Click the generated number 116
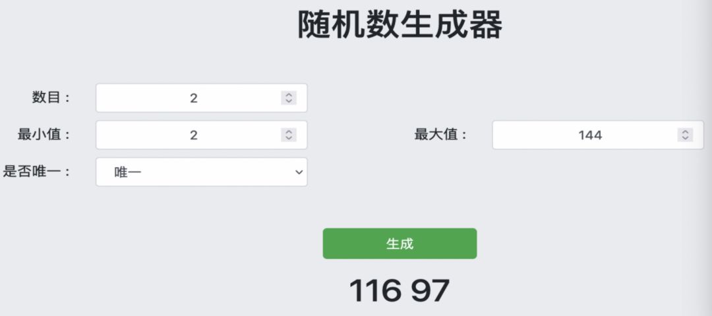This screenshot has width=712, height=316. (x=375, y=290)
